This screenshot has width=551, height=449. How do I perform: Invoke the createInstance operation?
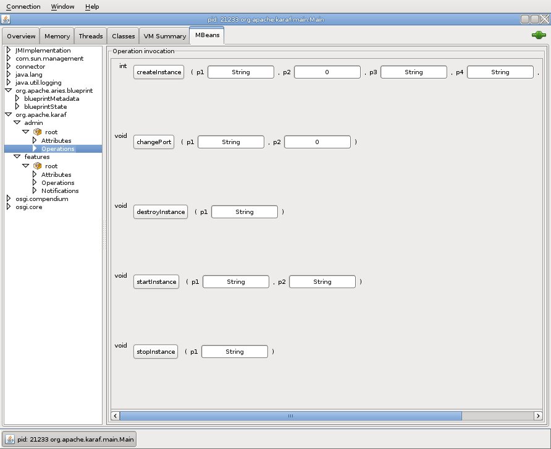[159, 72]
